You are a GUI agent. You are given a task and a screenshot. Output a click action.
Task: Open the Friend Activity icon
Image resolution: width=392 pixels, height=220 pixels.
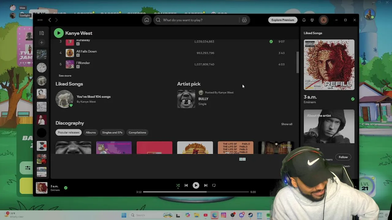click(312, 20)
